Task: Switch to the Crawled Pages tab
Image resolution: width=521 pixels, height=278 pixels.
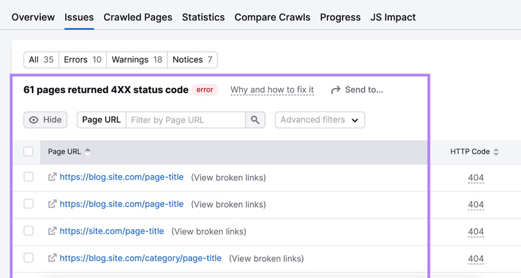Action: pyautogui.click(x=137, y=17)
